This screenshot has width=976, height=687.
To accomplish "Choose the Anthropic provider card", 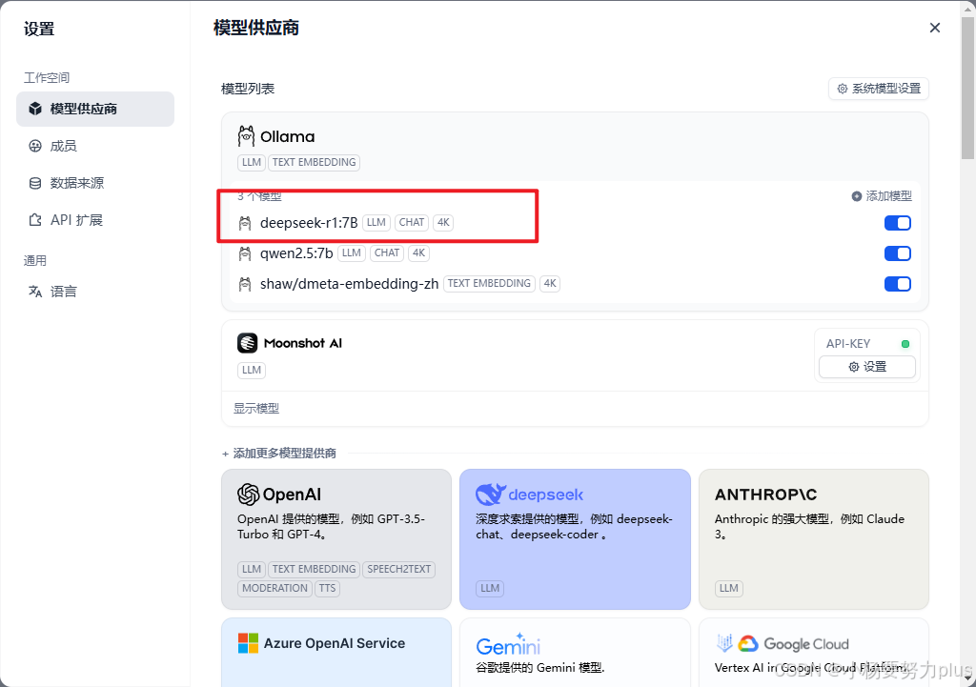I will click(814, 539).
